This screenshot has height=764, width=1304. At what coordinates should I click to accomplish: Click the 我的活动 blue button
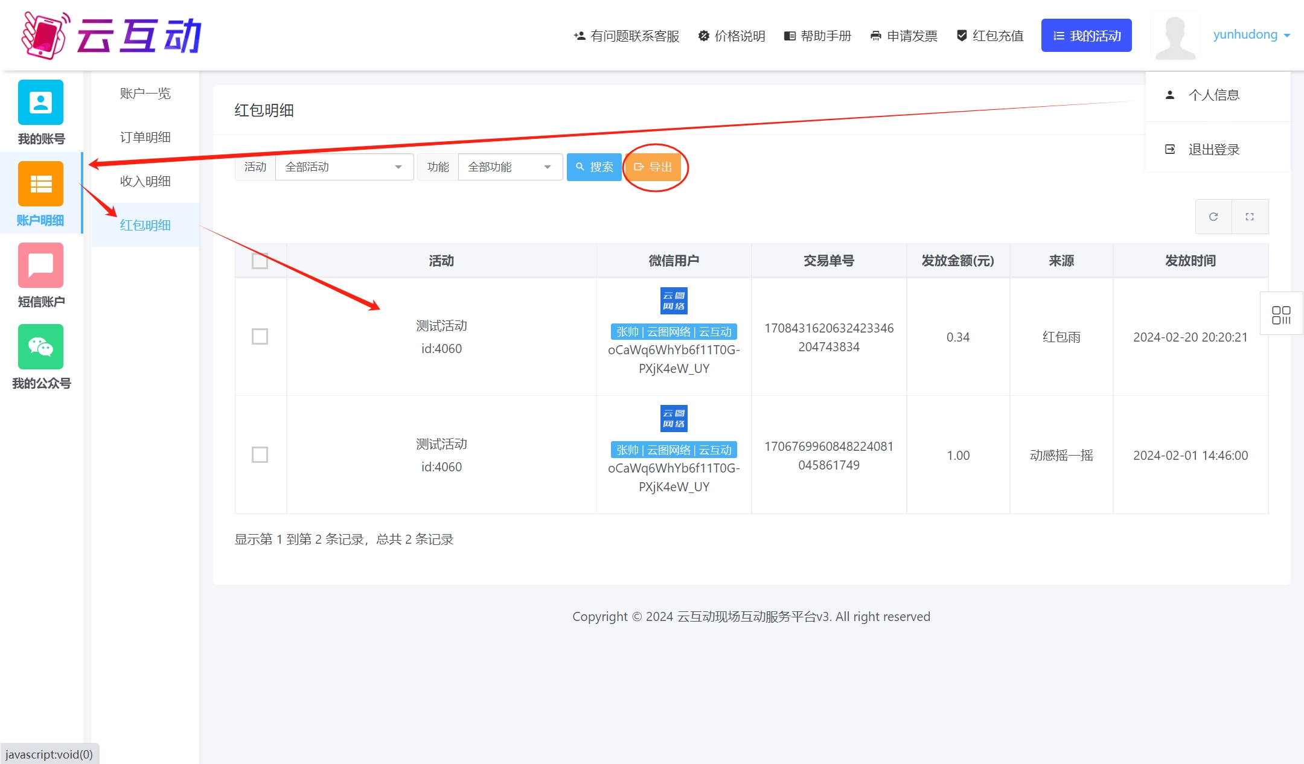tap(1086, 36)
